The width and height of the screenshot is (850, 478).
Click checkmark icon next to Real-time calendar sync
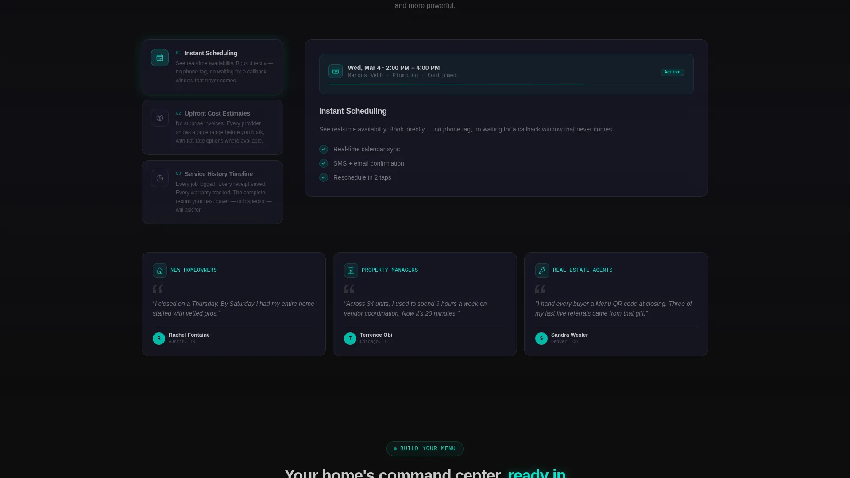click(324, 149)
